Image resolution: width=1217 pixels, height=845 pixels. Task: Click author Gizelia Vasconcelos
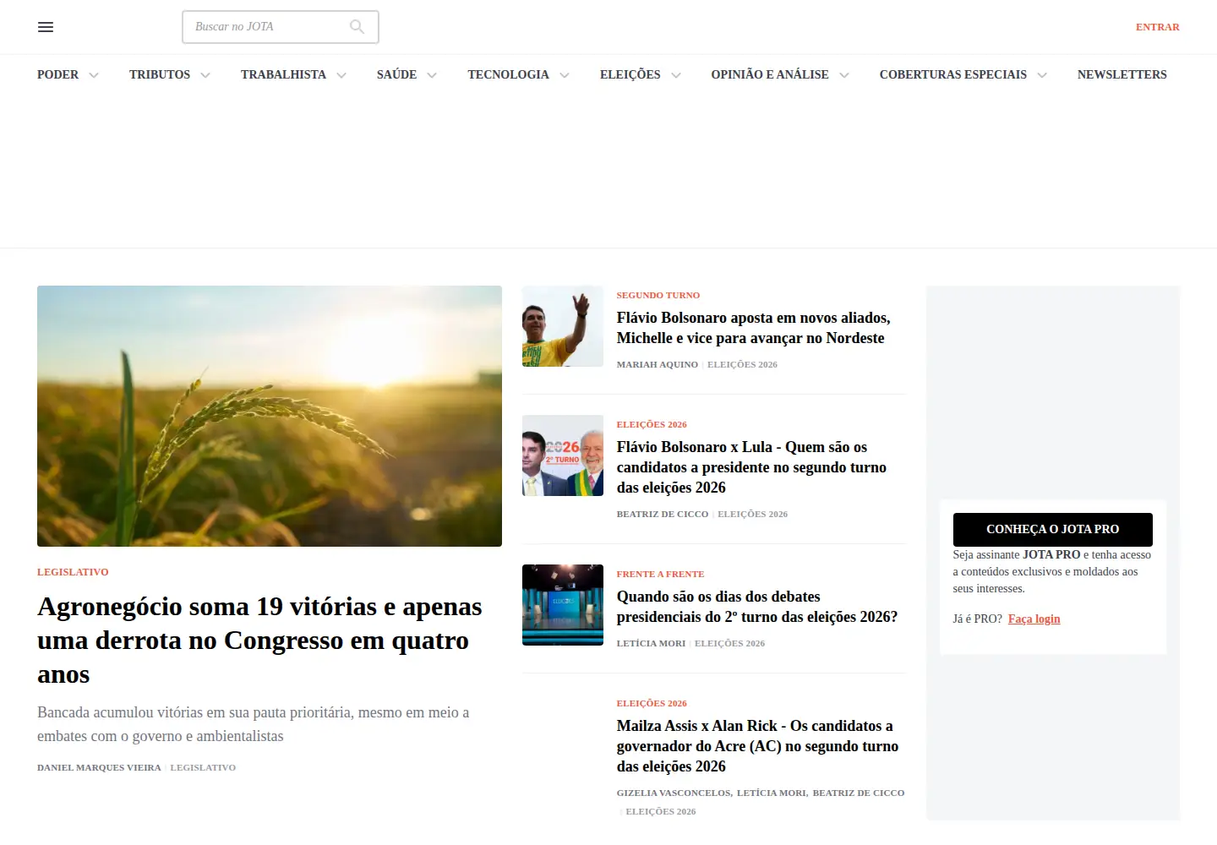pos(674,793)
